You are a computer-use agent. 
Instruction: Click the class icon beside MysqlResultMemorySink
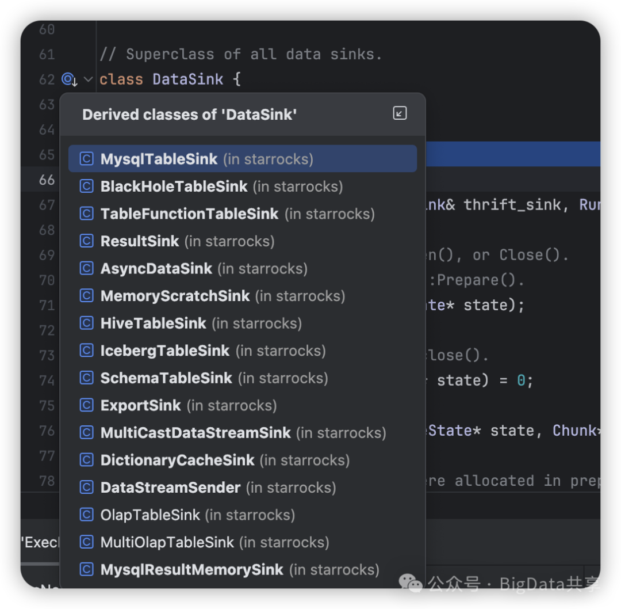point(86,569)
